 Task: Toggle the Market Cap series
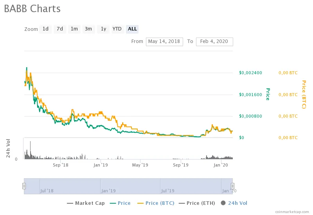(x=86, y=203)
